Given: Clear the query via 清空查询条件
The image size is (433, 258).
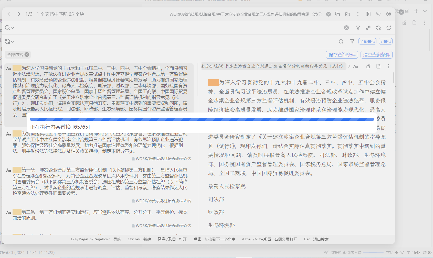Looking at the screenshot, I should (376, 55).
